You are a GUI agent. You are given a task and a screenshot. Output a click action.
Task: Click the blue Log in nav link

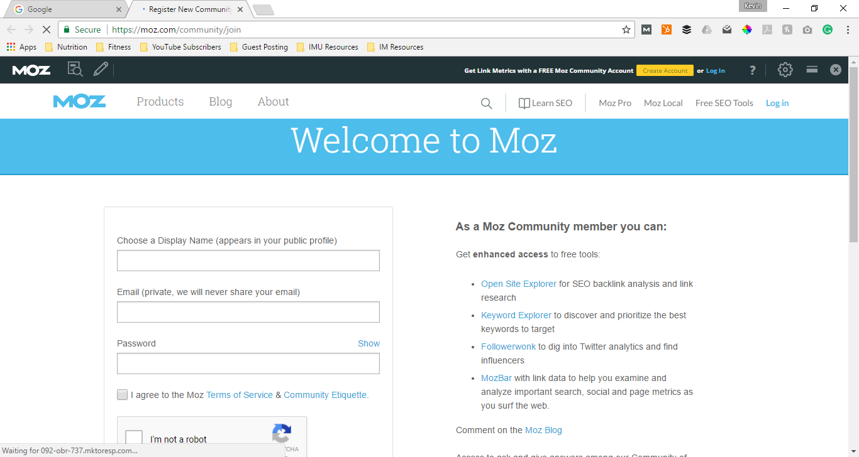777,103
